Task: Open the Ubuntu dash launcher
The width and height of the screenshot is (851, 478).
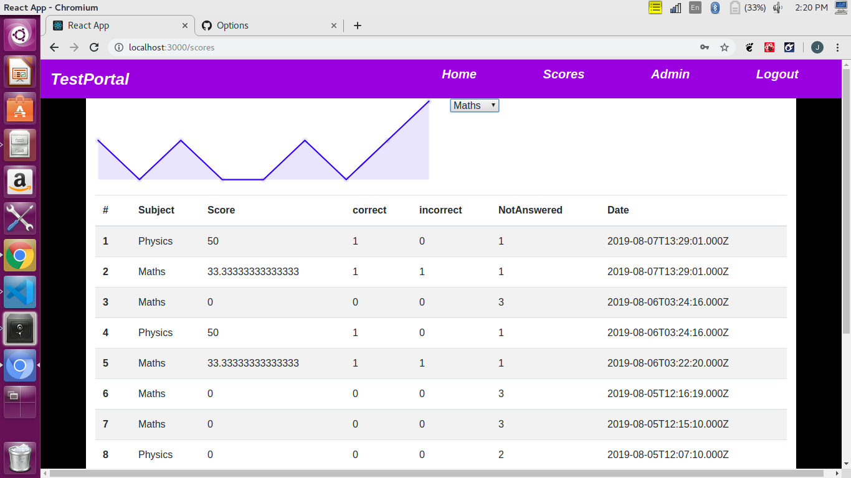Action: (x=21, y=33)
